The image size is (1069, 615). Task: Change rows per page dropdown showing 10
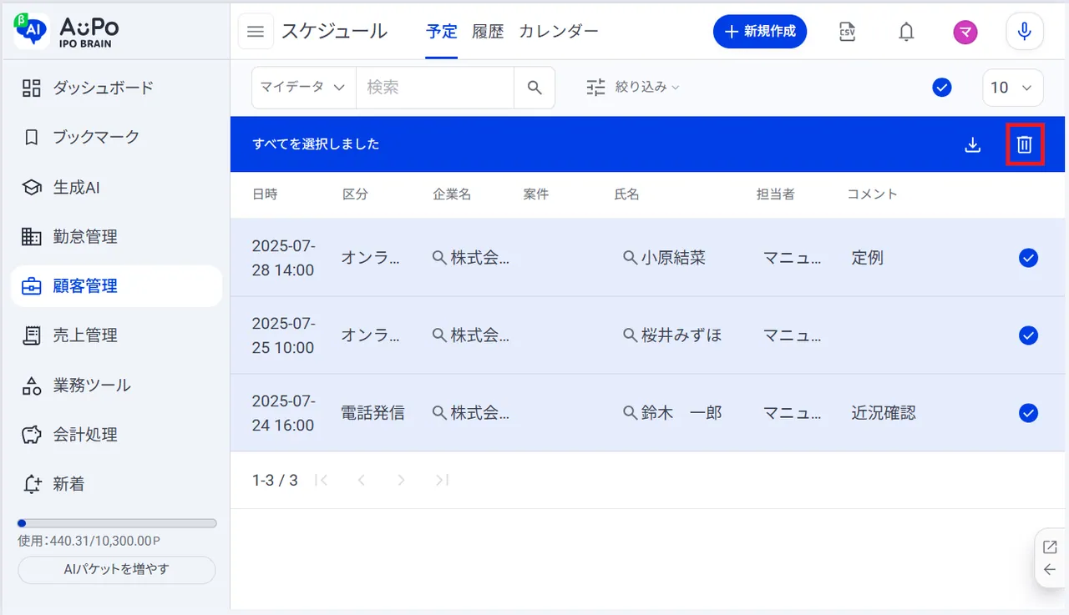pos(1013,88)
